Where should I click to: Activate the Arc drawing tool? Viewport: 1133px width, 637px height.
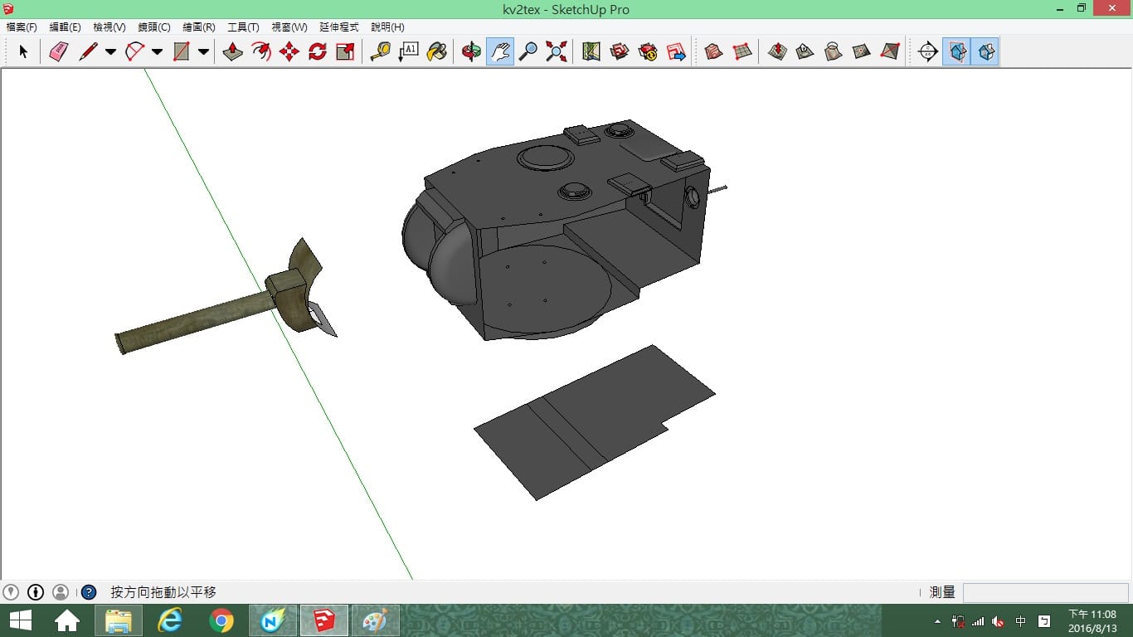tap(134, 51)
